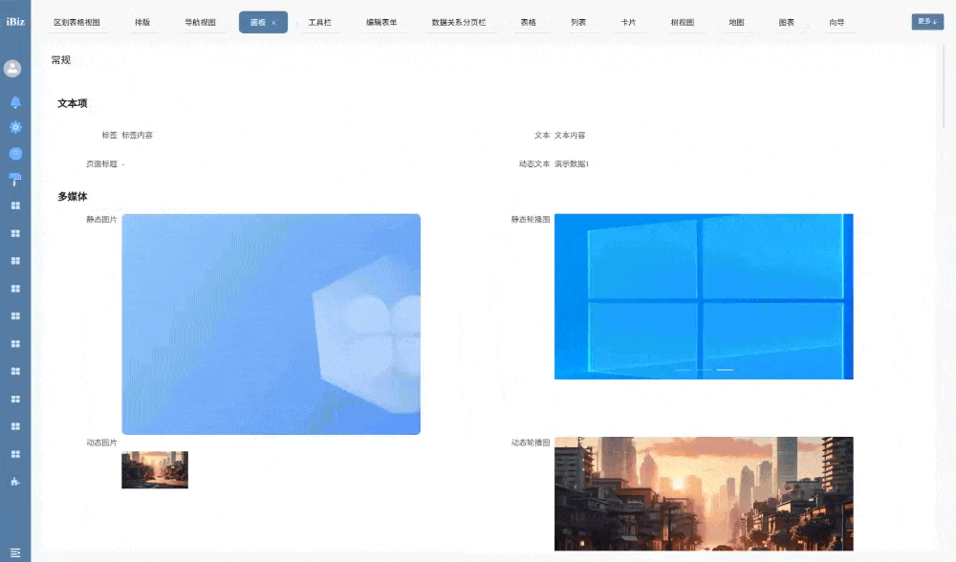956x562 pixels.
Task: Click the 常规 heading
Action: [x=61, y=59]
